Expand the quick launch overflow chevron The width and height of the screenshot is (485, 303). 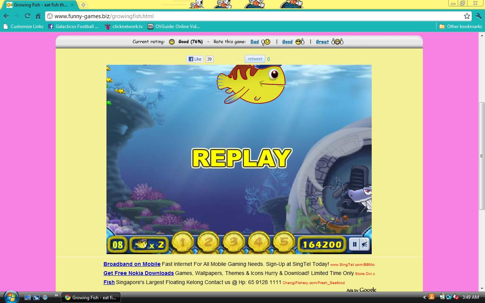coord(56,295)
